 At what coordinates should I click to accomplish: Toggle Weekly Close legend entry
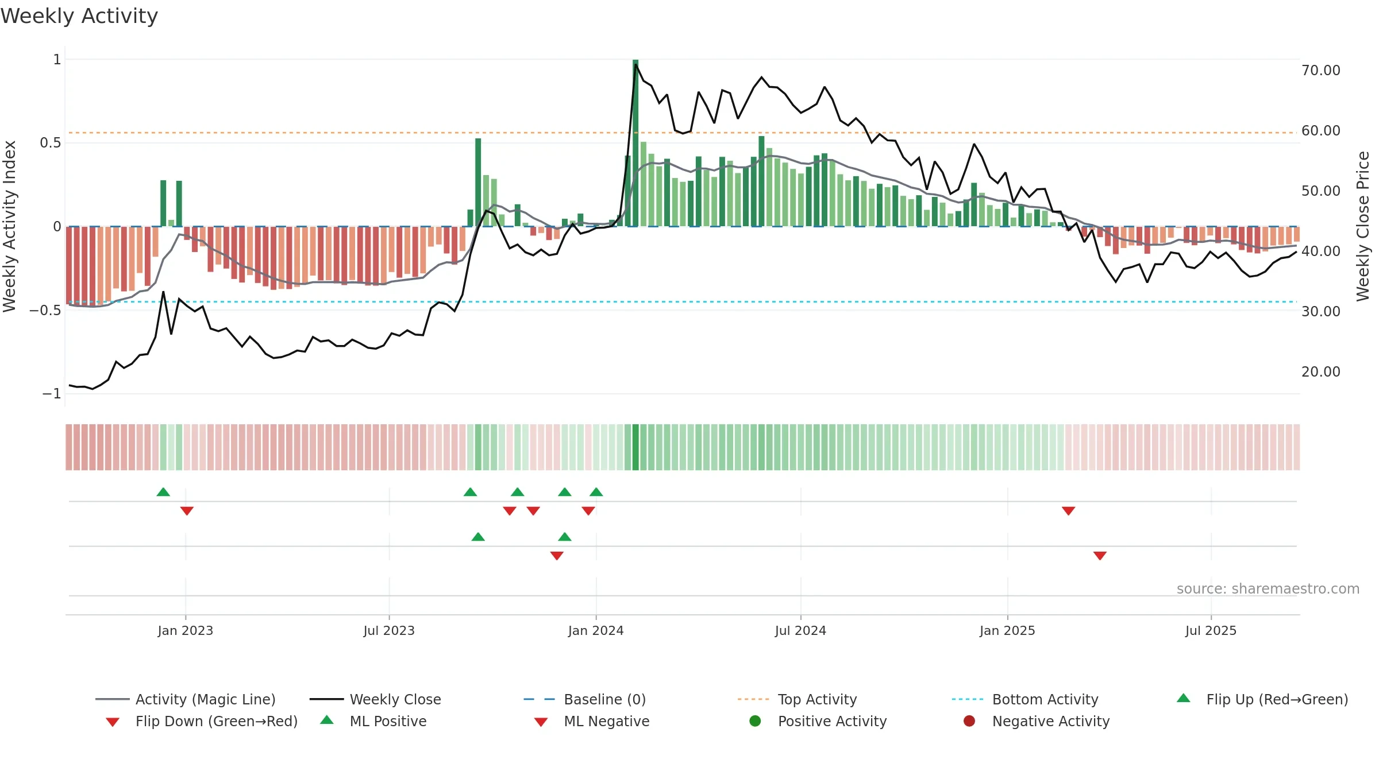(375, 699)
